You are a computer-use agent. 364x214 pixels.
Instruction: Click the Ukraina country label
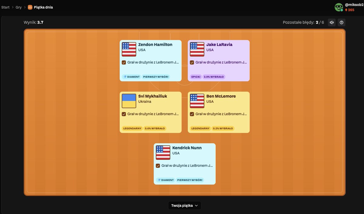(145, 101)
